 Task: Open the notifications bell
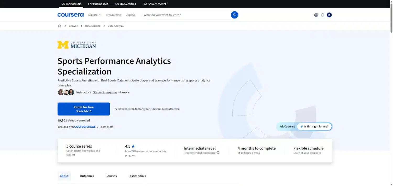(x=323, y=15)
